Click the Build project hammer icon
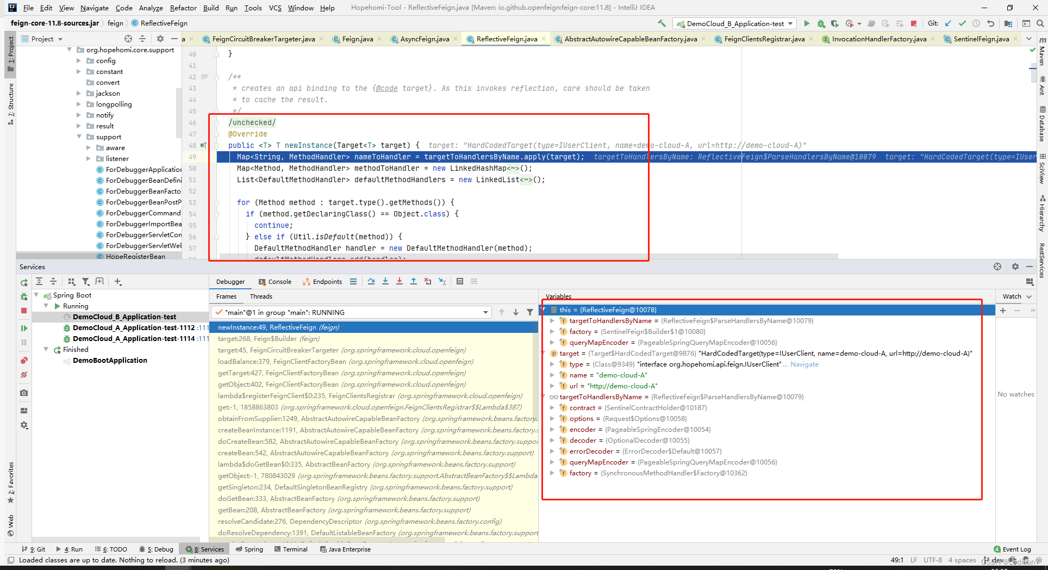This screenshot has width=1048, height=570. coord(662,23)
